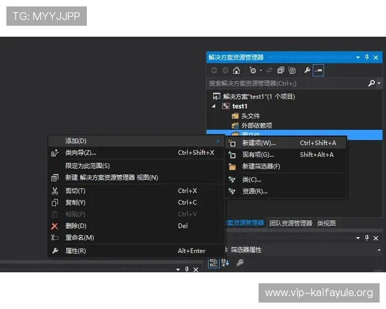Click the copy icon next to 复制(Y)
This screenshot has width=386, height=309.
(55, 203)
